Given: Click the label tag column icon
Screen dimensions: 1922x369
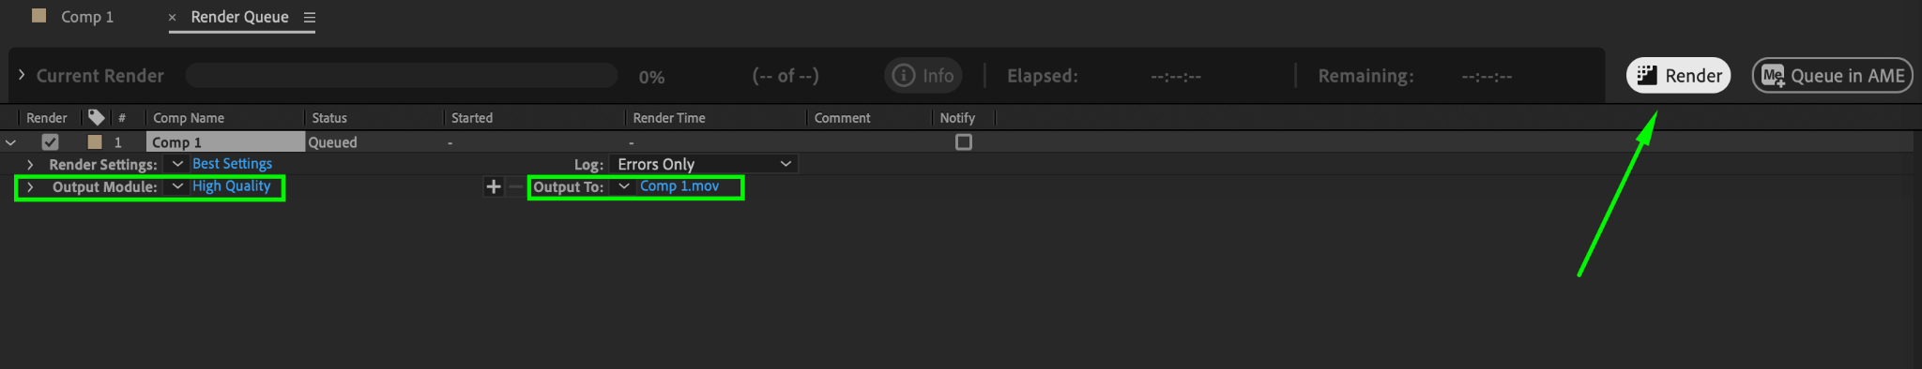Looking at the screenshot, I should [96, 117].
